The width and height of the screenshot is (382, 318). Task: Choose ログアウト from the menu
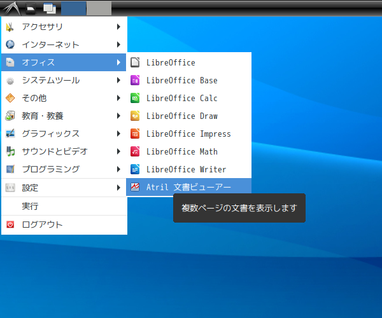(64, 225)
